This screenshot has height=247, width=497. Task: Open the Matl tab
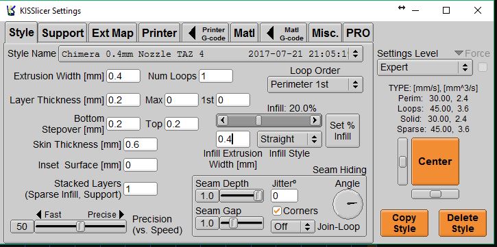244,33
